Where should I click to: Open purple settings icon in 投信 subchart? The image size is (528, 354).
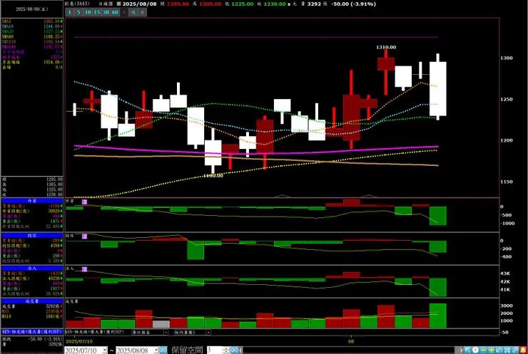click(x=84, y=236)
